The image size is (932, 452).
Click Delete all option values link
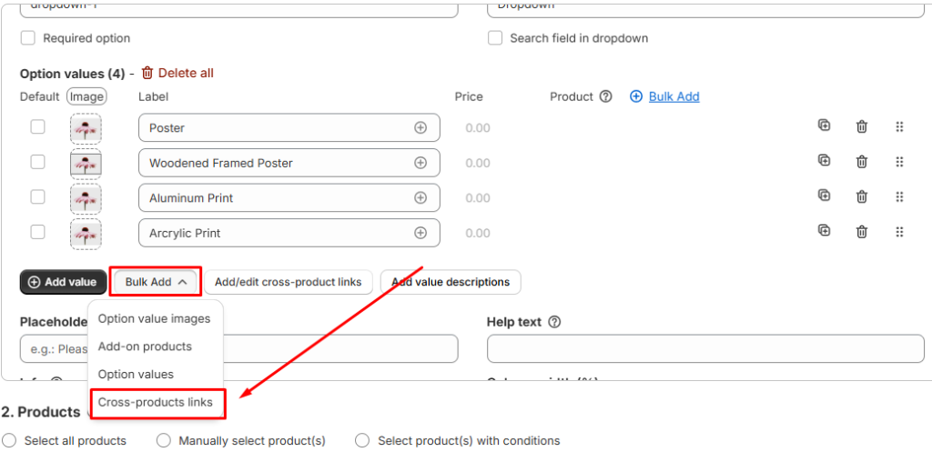tap(177, 73)
